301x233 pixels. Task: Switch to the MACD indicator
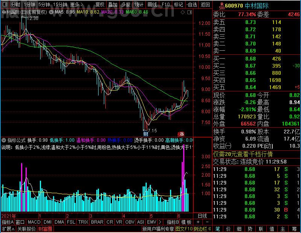[x=34, y=222]
